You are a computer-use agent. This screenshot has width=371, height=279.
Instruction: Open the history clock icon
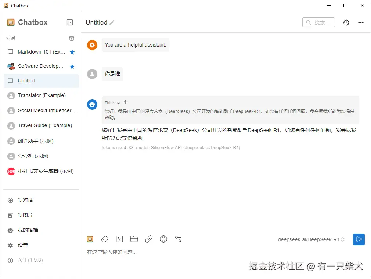coord(346,22)
